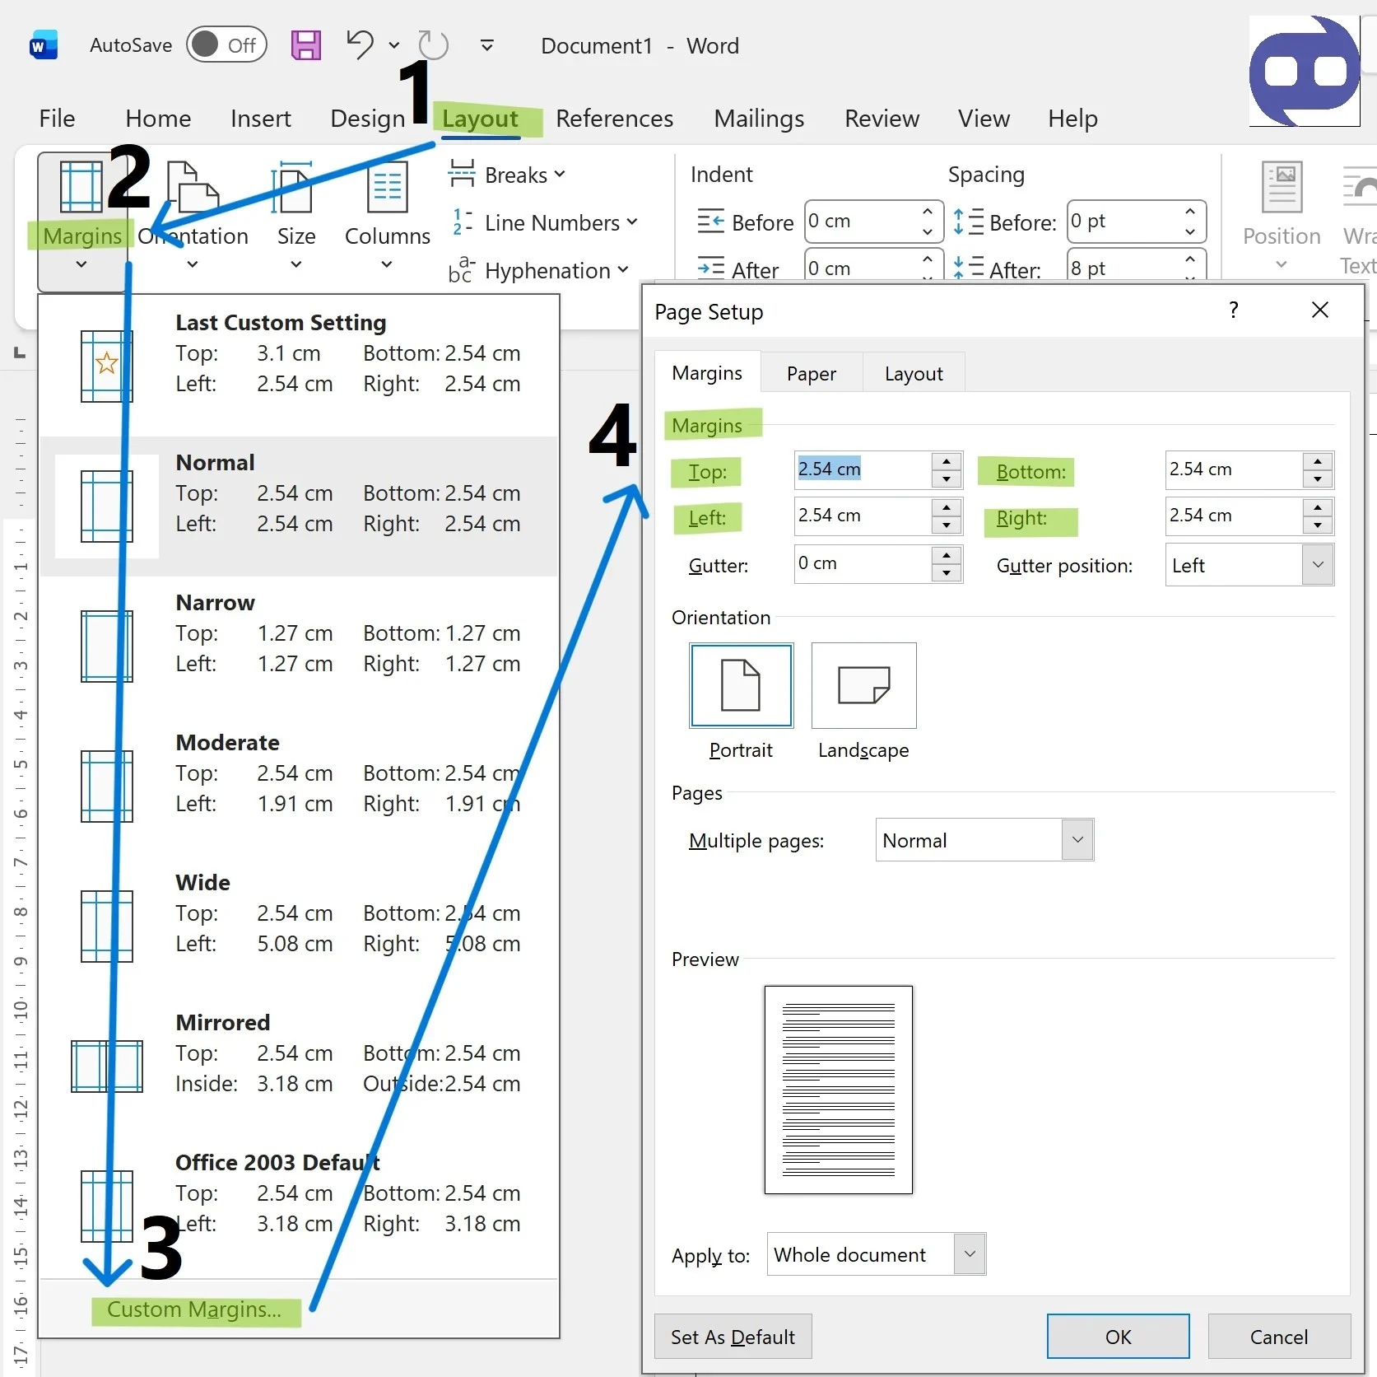1377x1377 pixels.
Task: Choose Portrait orientation icon
Action: click(741, 685)
